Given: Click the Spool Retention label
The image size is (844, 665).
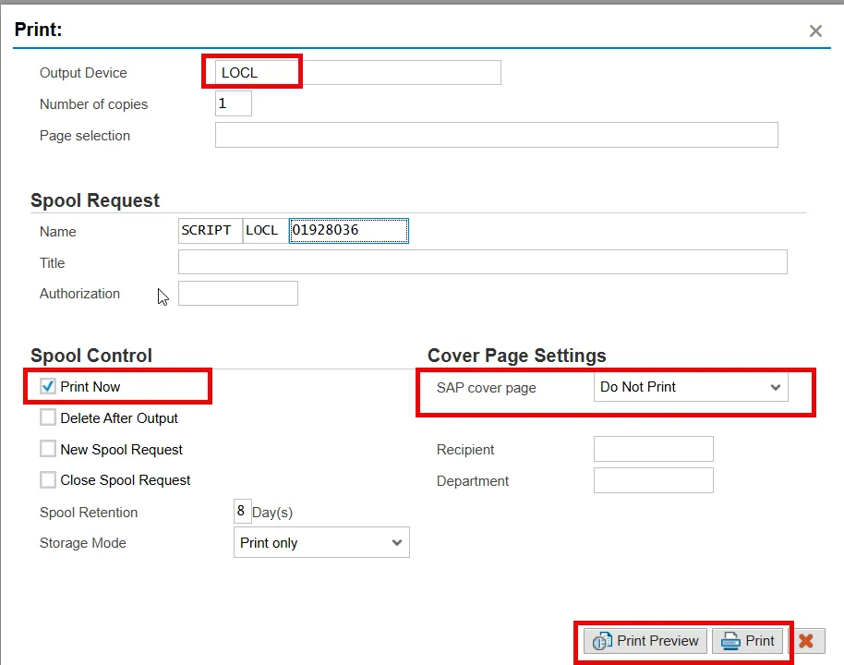Looking at the screenshot, I should (89, 512).
